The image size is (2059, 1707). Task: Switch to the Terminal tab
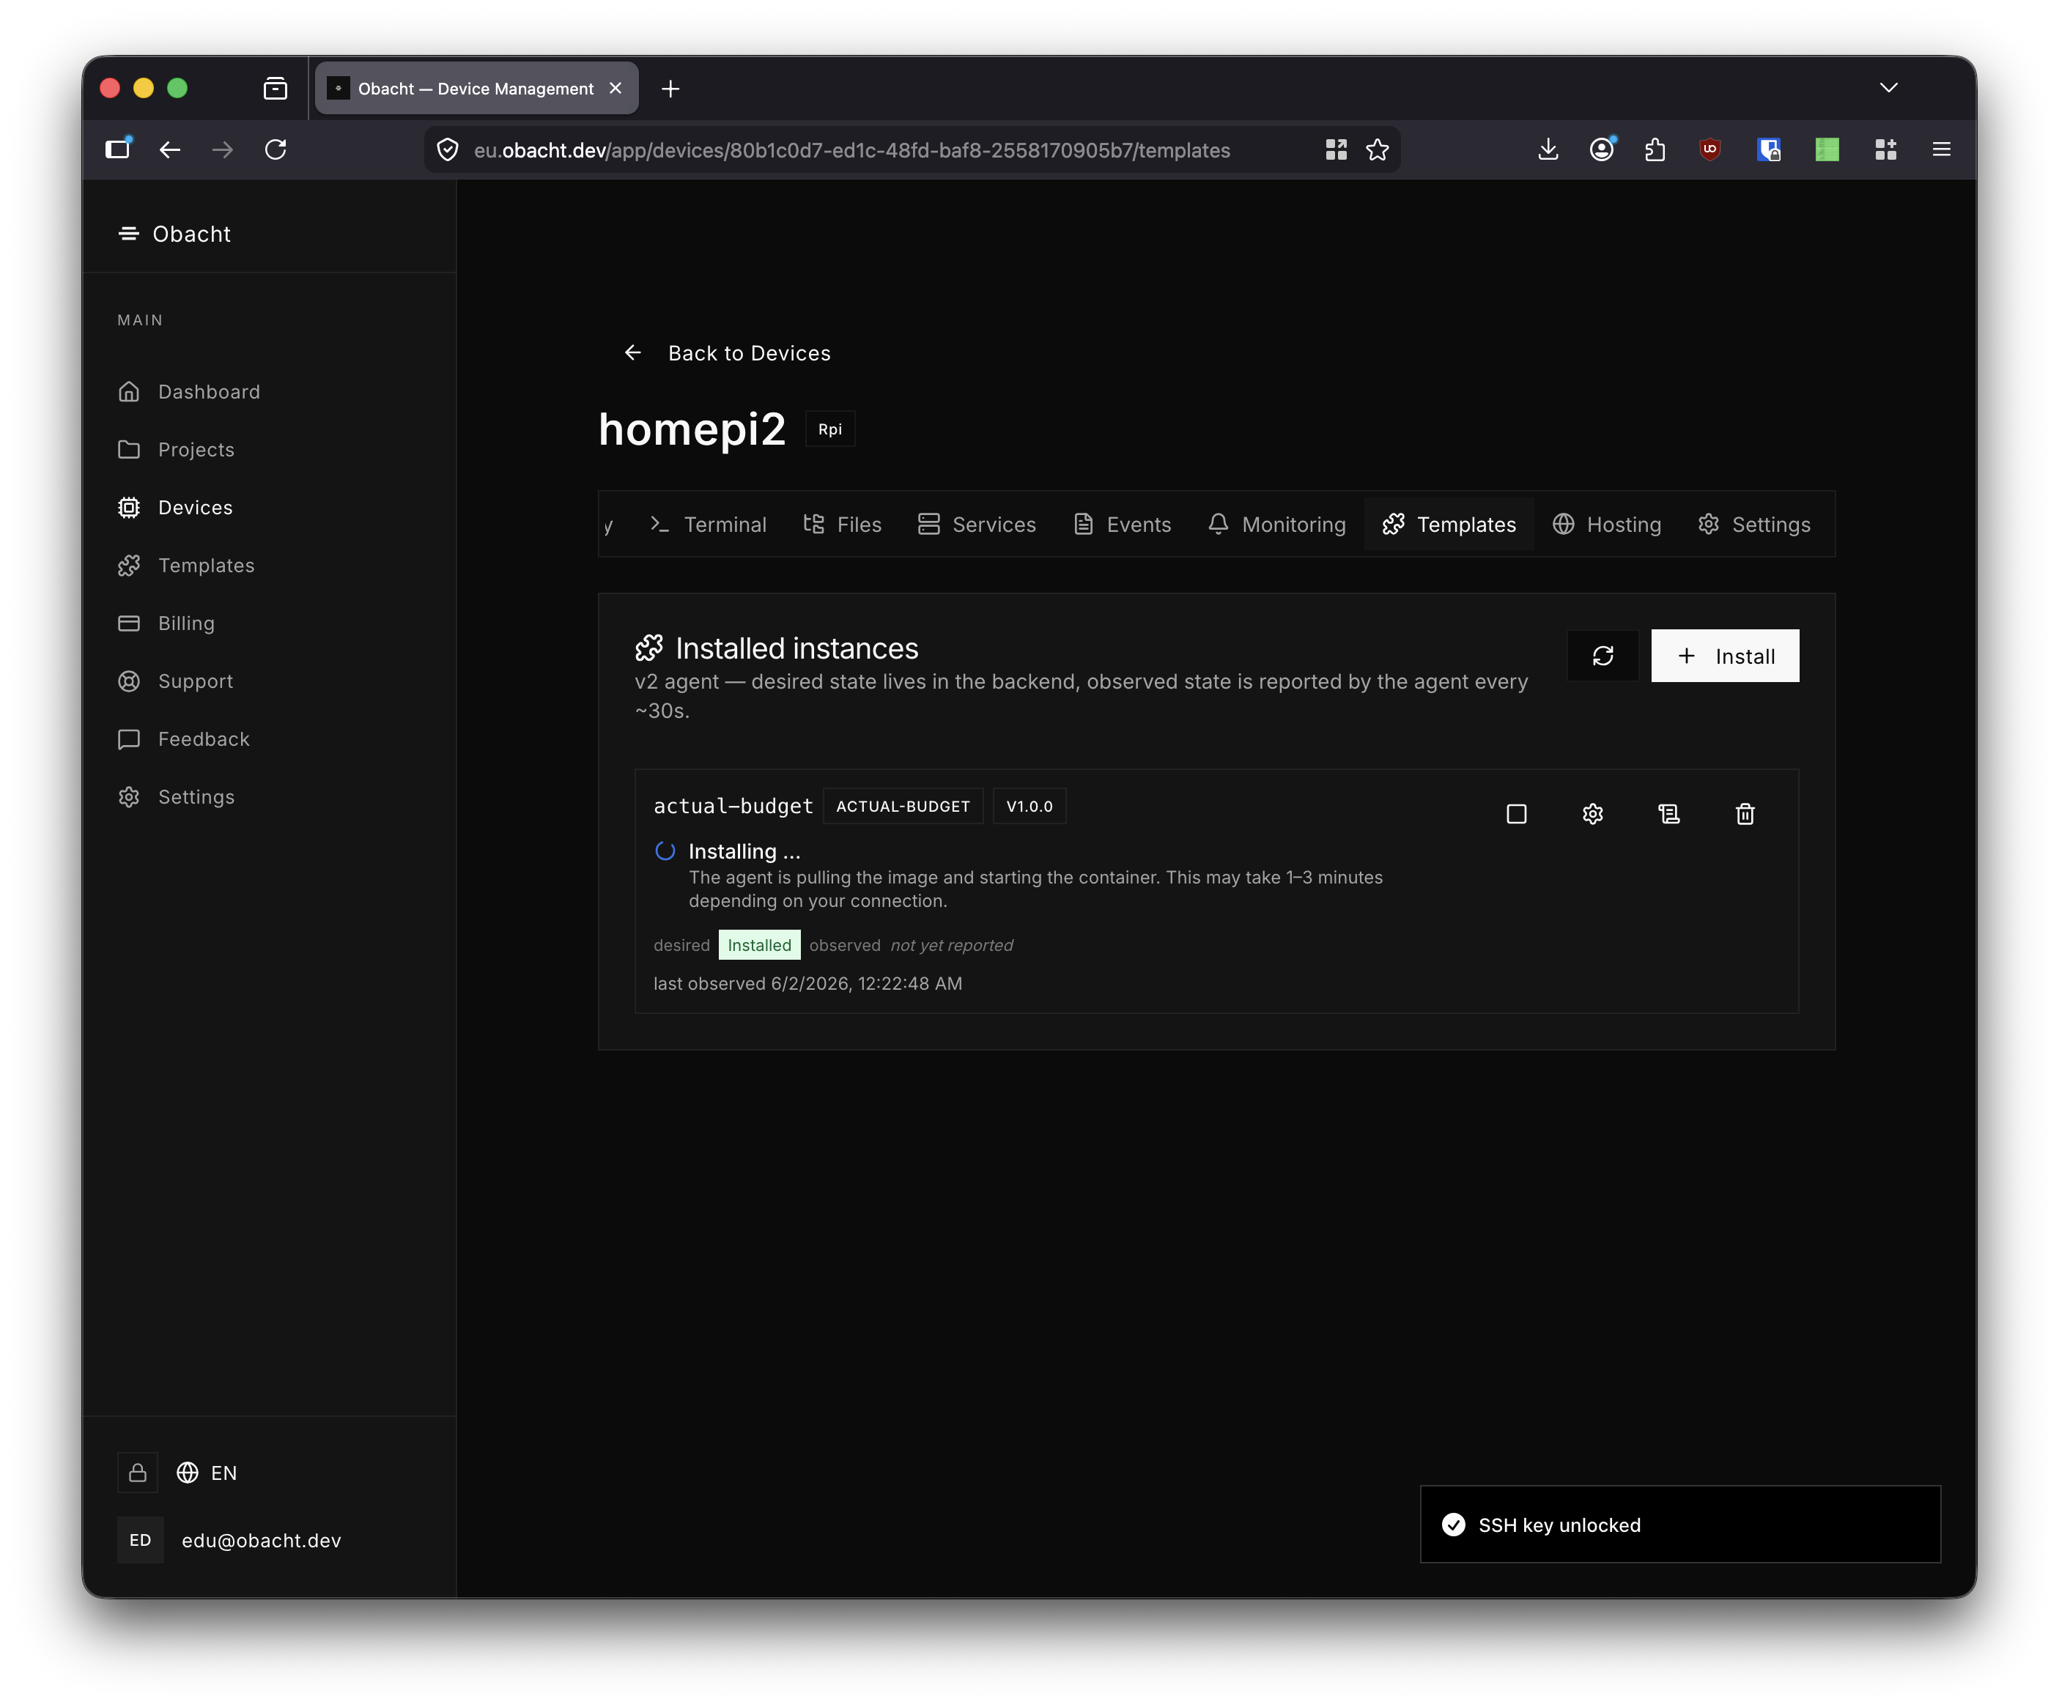708,525
